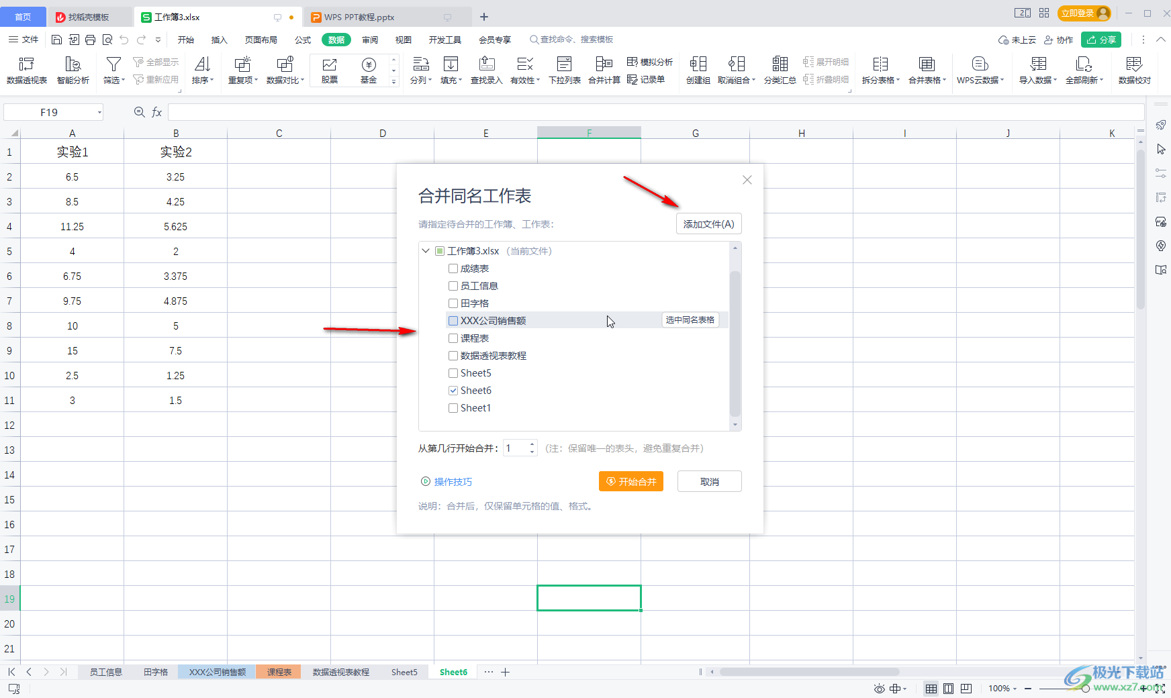Open the 插入 ribbon tab

pos(220,40)
